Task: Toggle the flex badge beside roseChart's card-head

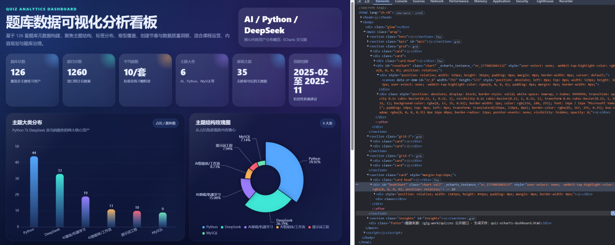Action: [439, 61]
